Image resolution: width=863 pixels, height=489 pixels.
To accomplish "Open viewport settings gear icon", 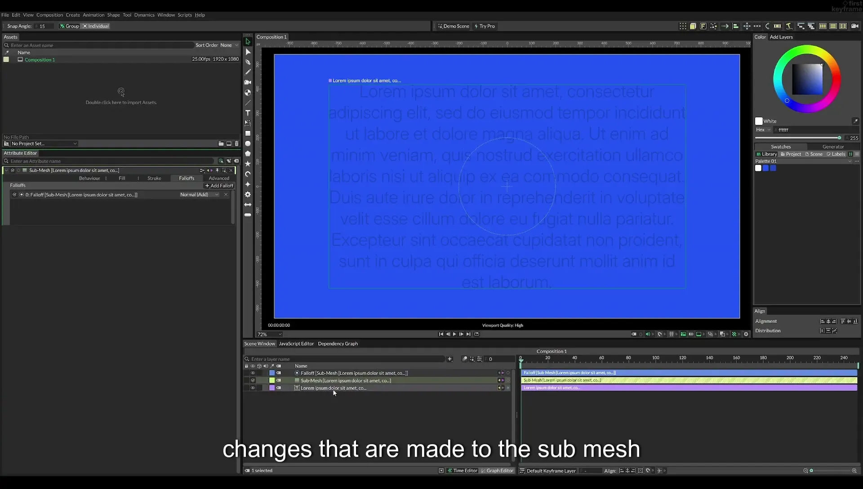I will click(x=746, y=334).
